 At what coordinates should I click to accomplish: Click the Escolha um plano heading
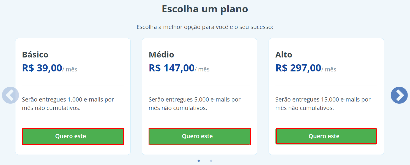(205, 9)
